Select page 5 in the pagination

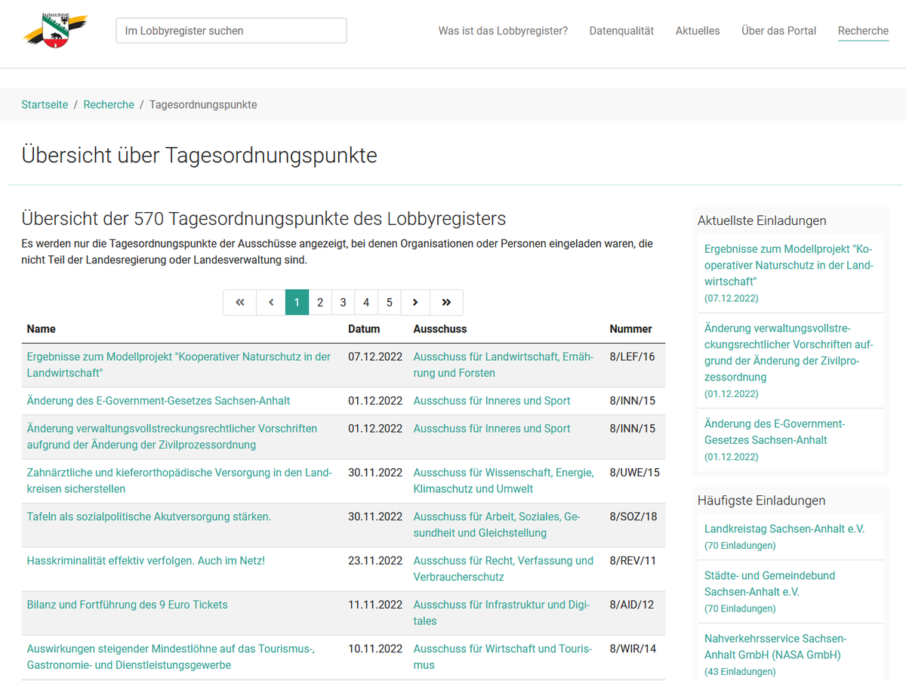(x=389, y=302)
